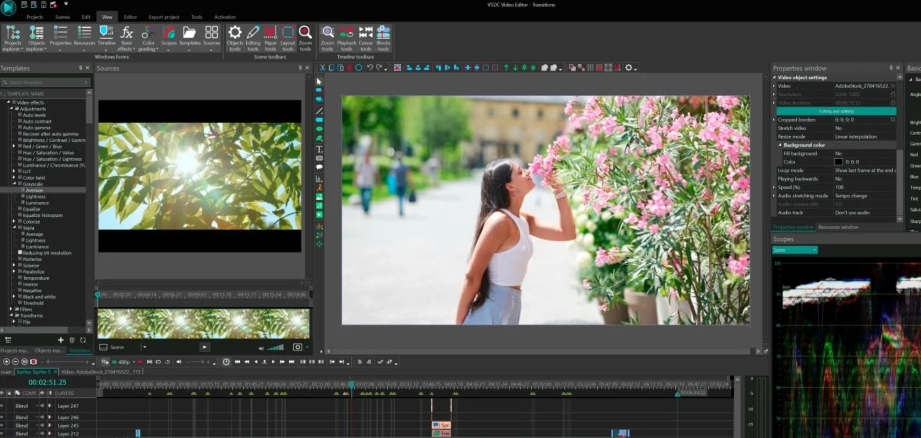The width and height of the screenshot is (921, 438).
Task: Collapse the Background color section
Action: tap(780, 145)
